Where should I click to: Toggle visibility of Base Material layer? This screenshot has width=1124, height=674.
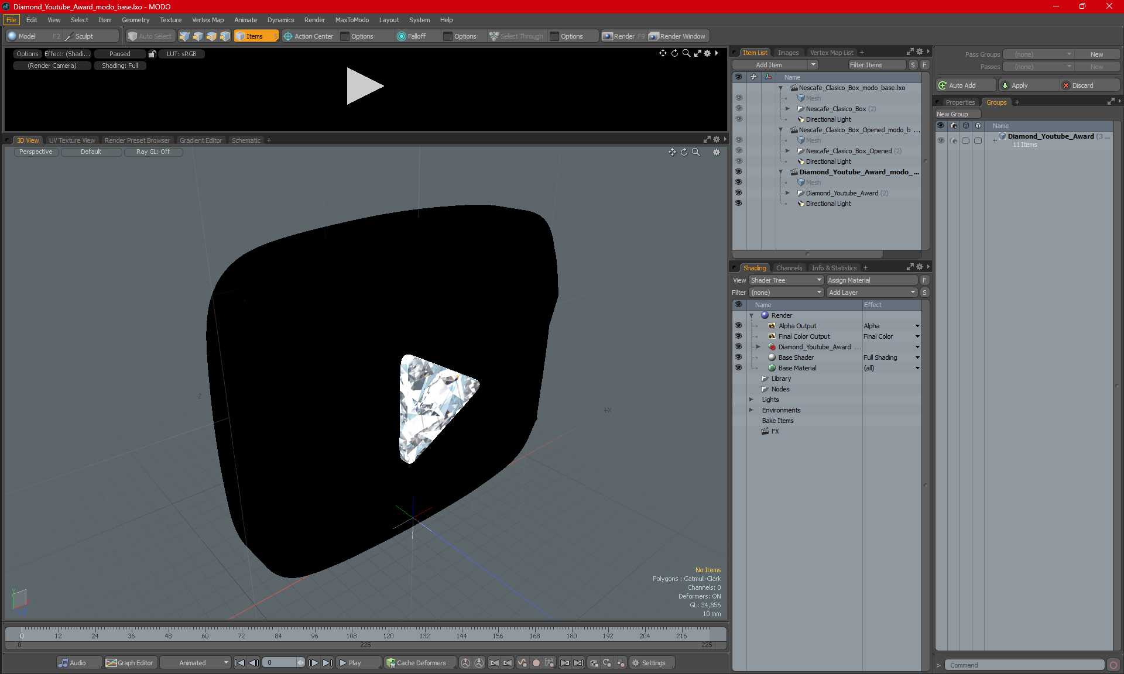click(x=738, y=368)
